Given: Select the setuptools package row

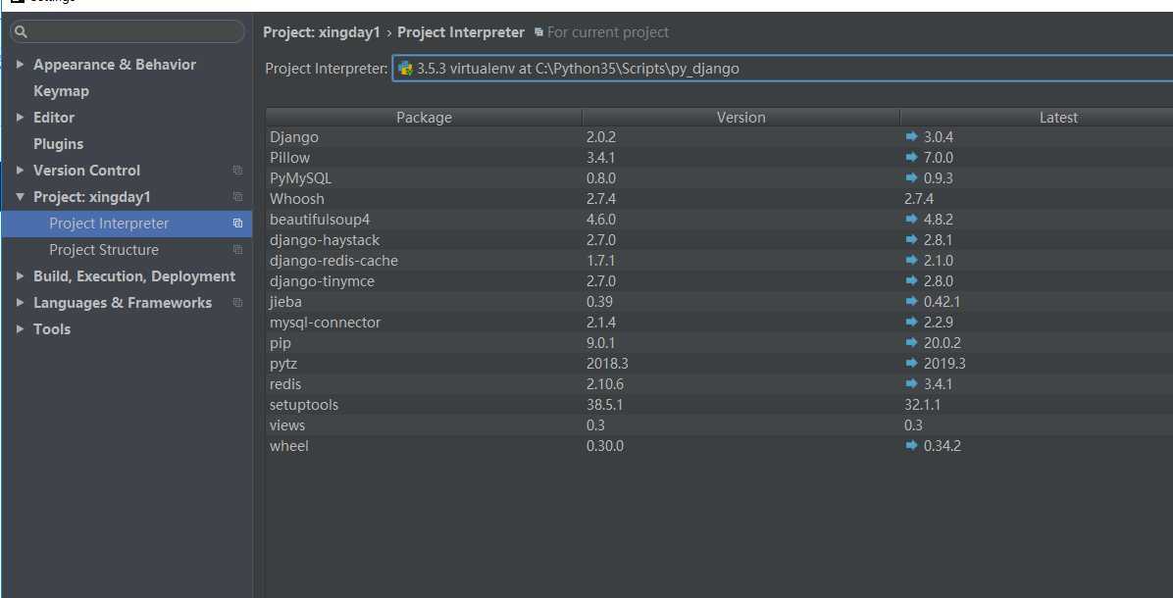Looking at the screenshot, I should tap(720, 405).
